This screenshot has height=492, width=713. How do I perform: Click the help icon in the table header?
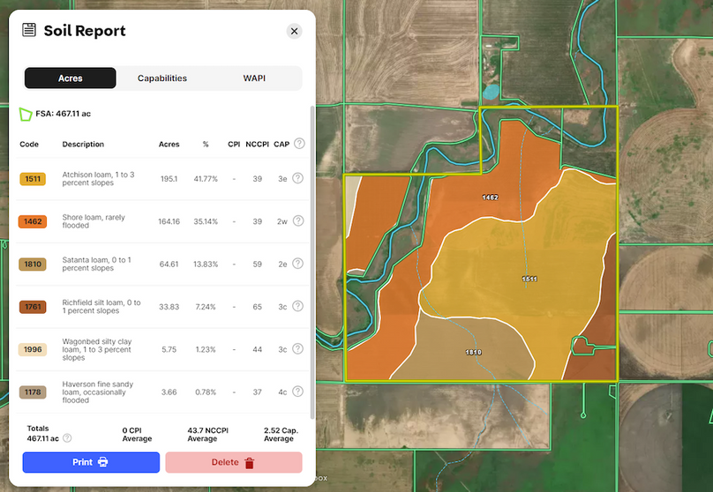(x=299, y=144)
